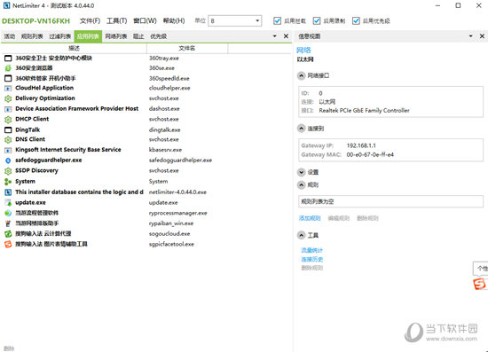488x352 pixels.
Task: Click the 360speedld.exe row icon
Action: point(8,78)
